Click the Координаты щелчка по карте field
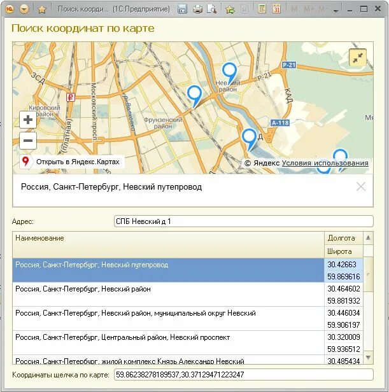Viewport: 389px width, 392px height. pyautogui.click(x=243, y=375)
